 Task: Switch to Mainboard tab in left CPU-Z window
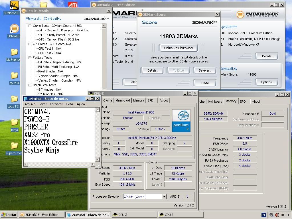point(123,100)
